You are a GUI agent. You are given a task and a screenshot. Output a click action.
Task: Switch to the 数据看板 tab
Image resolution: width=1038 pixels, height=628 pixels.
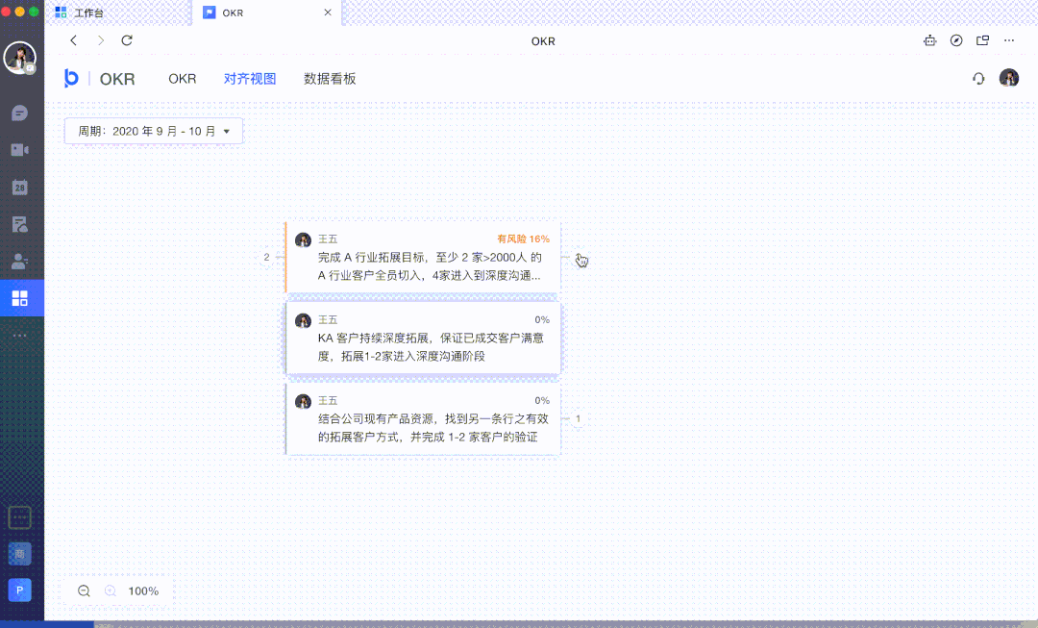click(330, 79)
